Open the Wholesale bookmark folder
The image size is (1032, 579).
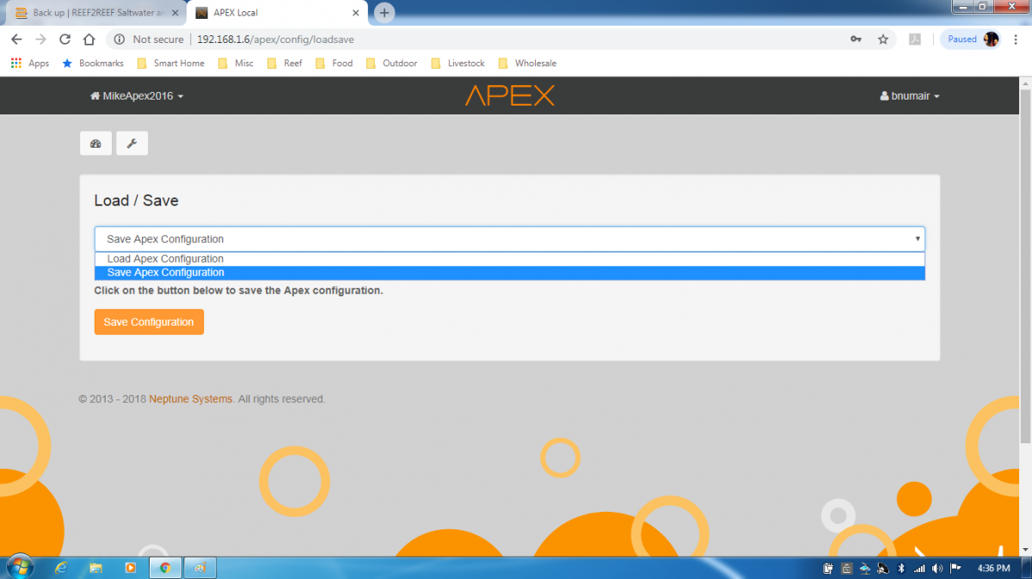(527, 64)
